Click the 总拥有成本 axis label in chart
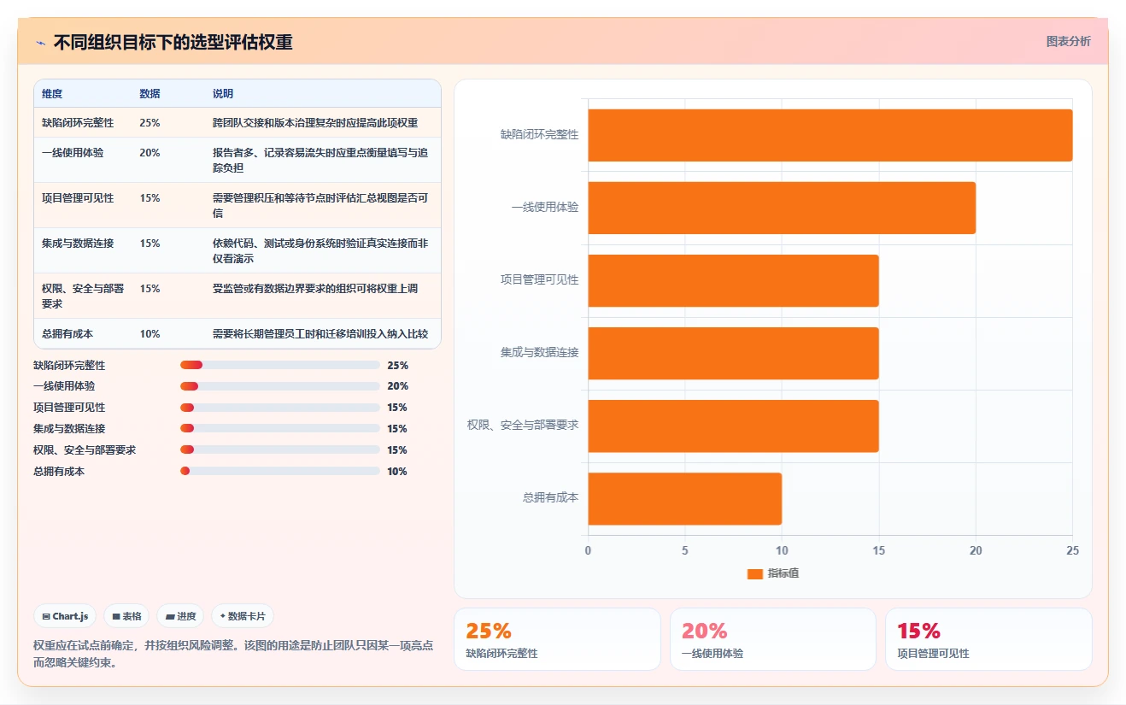Image resolution: width=1126 pixels, height=705 pixels. tap(550, 498)
